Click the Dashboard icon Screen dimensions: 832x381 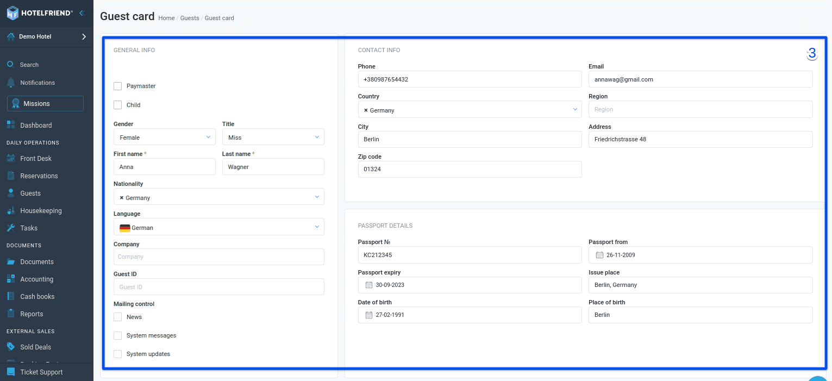click(11, 125)
